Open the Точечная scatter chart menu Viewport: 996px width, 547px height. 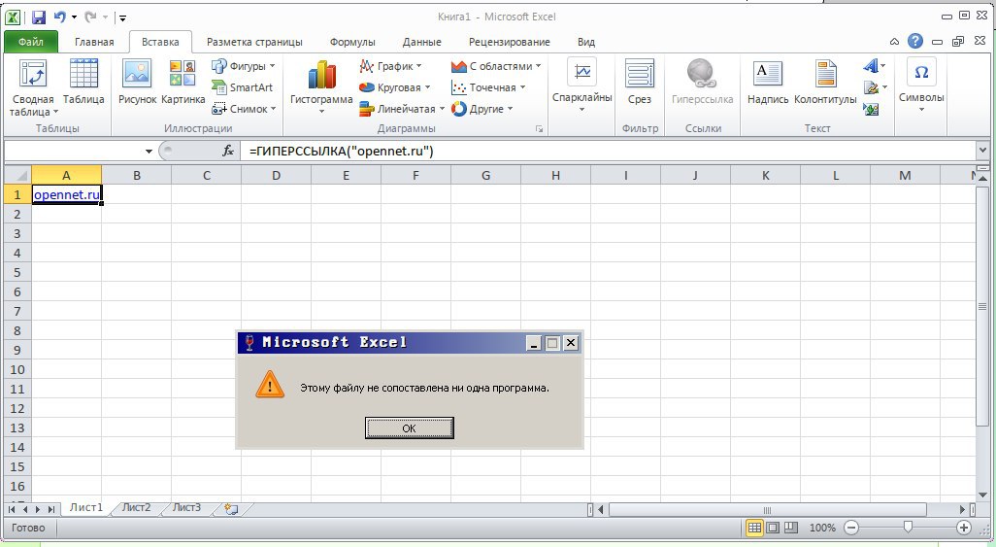488,87
